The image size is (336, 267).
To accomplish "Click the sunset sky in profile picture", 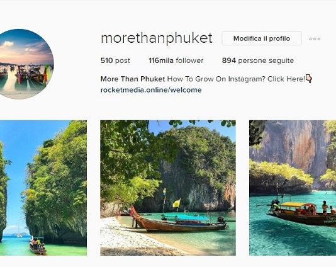I will tap(26, 48).
